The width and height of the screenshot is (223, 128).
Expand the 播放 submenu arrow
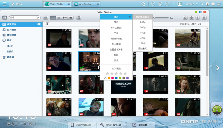click(130, 17)
